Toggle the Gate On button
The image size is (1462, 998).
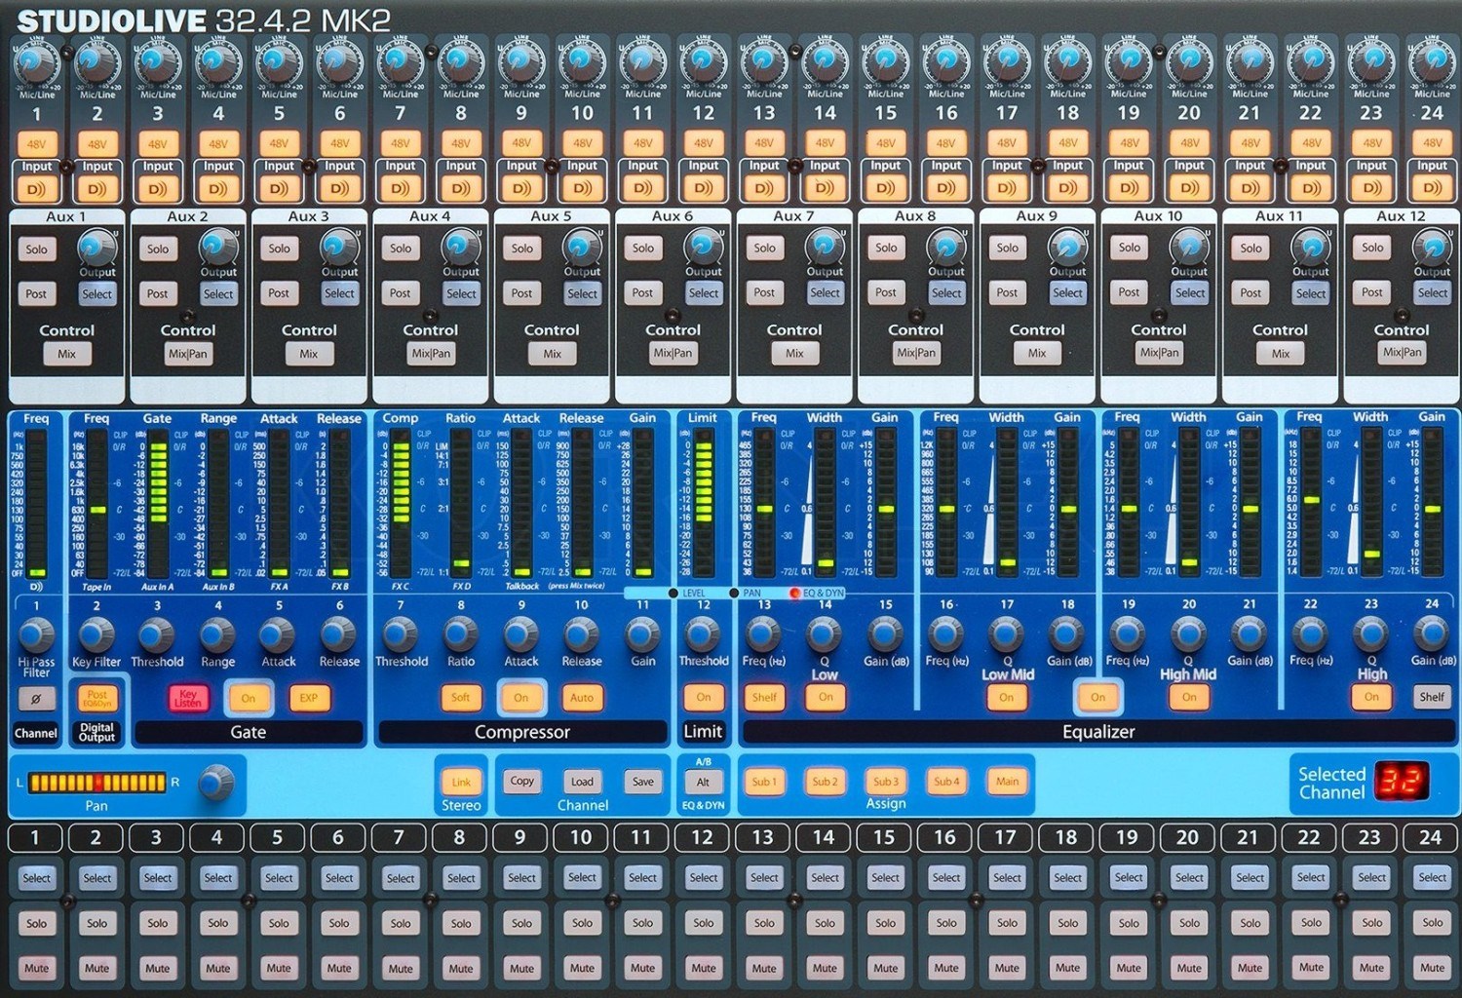[249, 698]
